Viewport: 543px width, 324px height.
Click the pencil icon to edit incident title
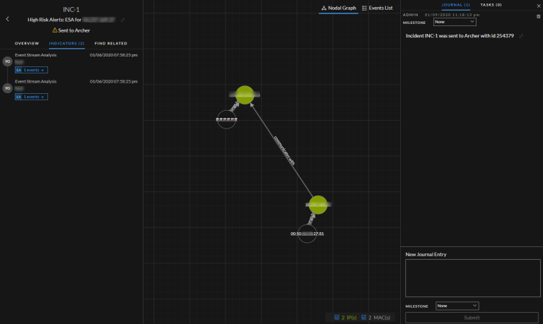coord(122,20)
